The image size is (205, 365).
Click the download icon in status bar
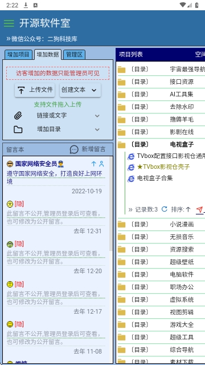[26, 5]
